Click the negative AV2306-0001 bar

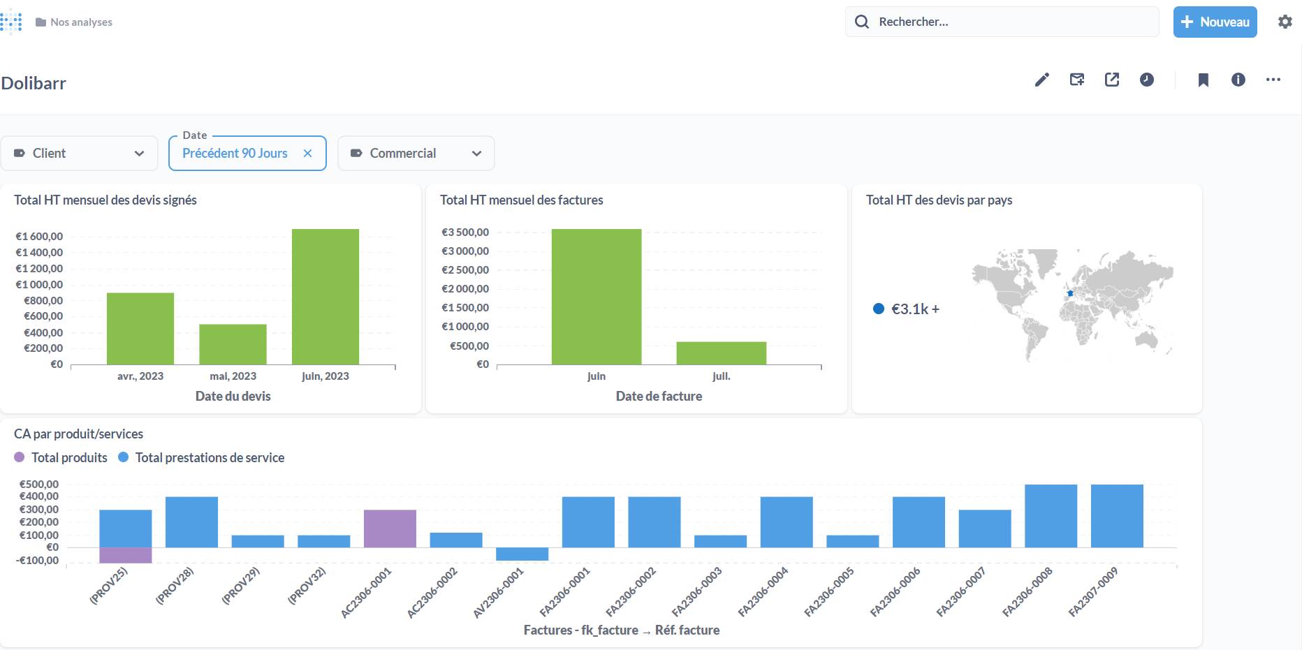522,554
